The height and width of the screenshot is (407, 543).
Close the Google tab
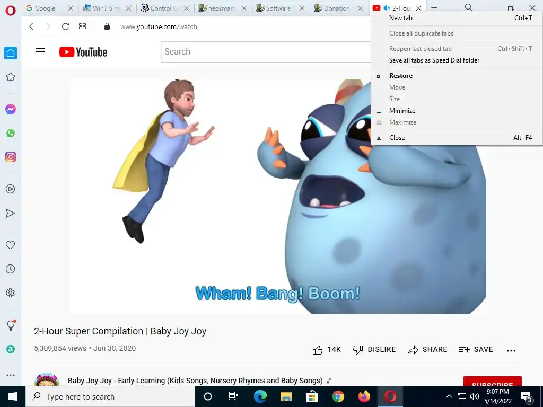tap(71, 8)
